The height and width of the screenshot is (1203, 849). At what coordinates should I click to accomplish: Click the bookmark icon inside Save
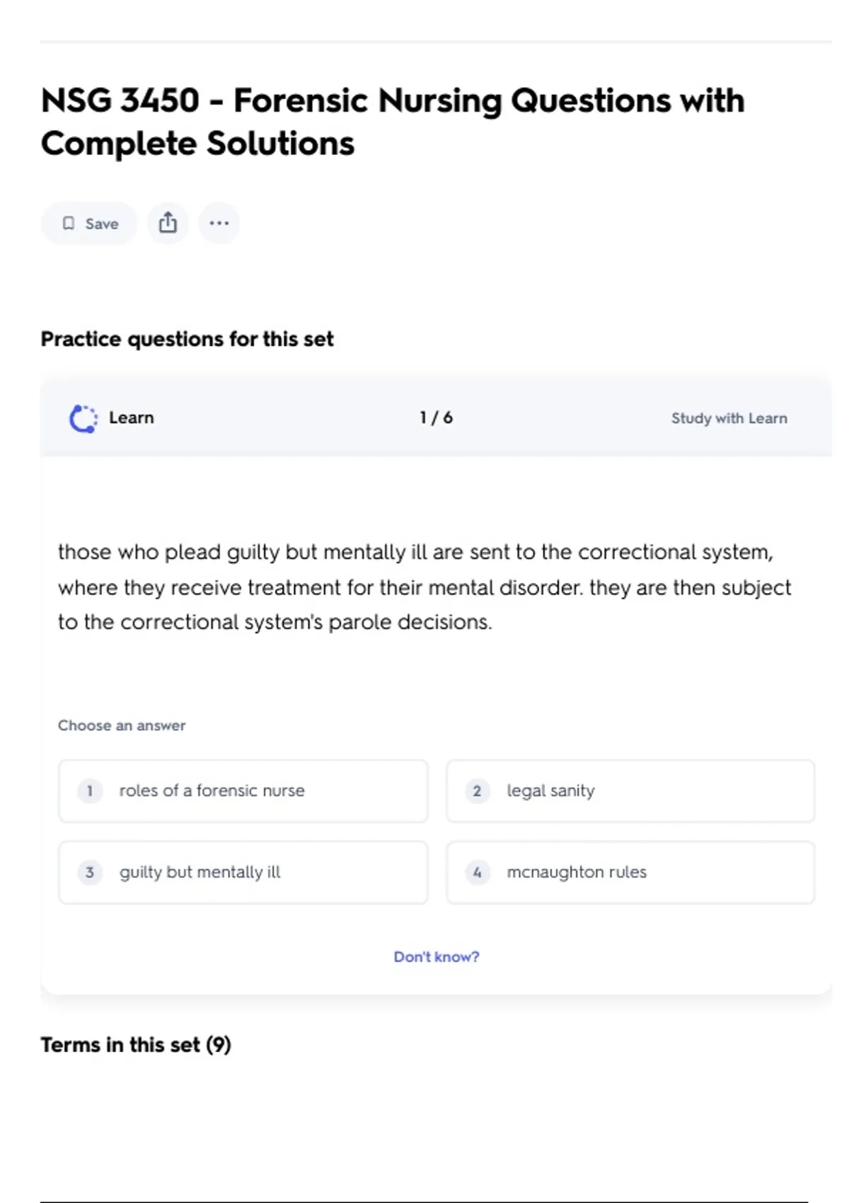(x=69, y=224)
